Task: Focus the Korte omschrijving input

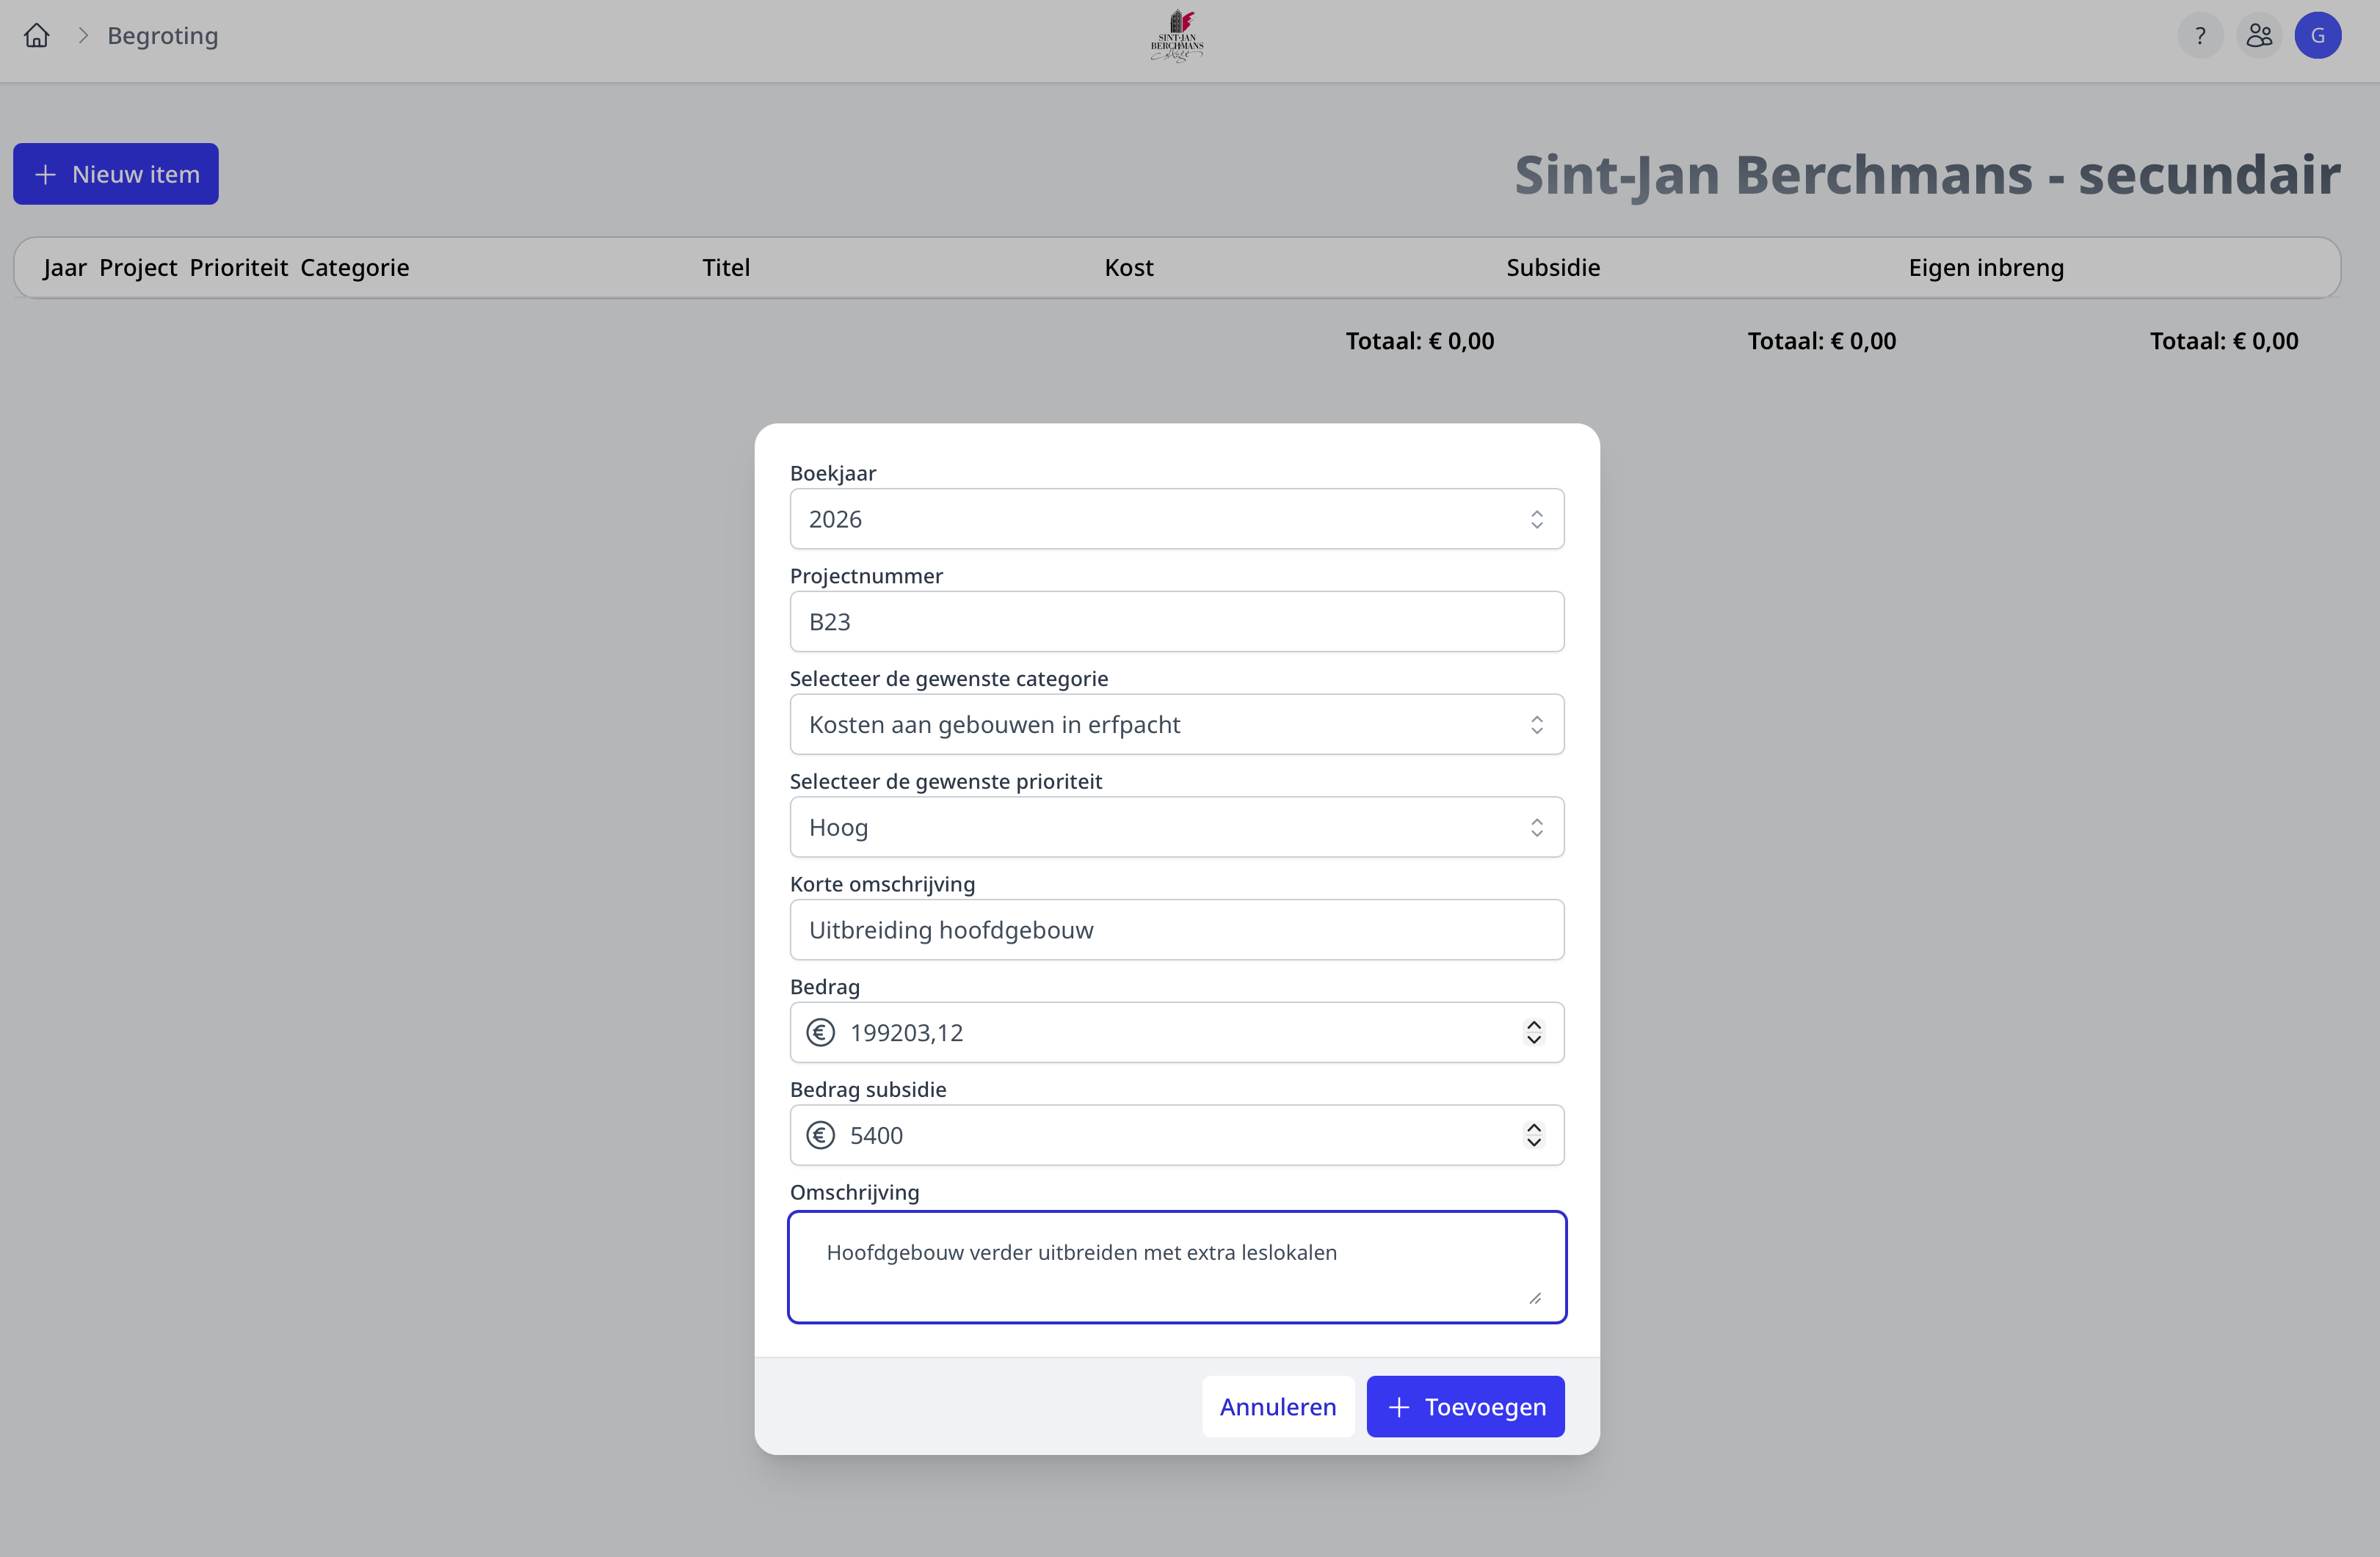Action: (x=1176, y=930)
